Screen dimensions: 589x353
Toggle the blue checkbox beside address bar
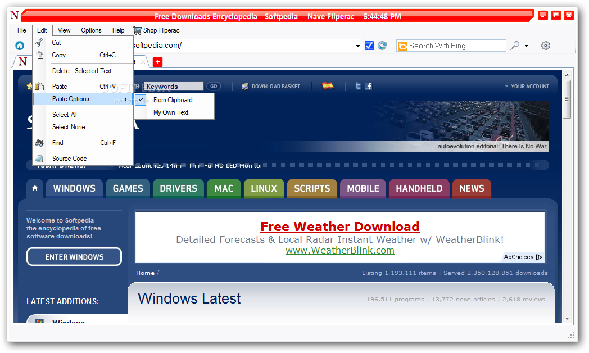point(369,46)
